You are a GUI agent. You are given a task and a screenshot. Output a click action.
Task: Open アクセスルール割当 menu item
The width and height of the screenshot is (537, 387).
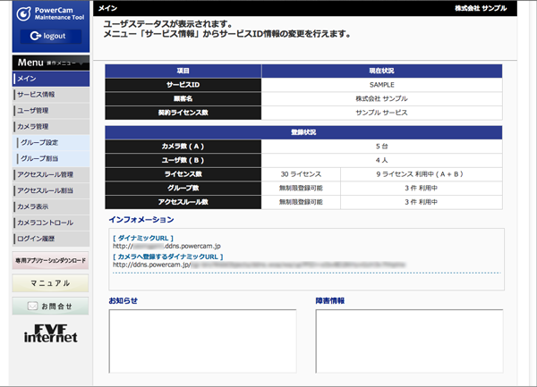pos(50,190)
